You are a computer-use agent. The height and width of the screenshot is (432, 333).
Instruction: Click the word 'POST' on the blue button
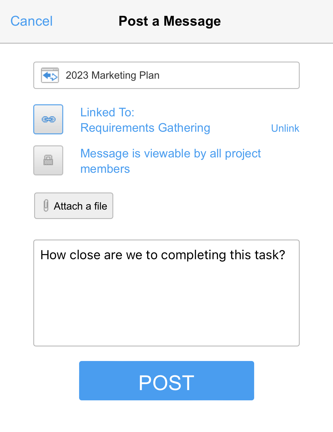tap(166, 382)
